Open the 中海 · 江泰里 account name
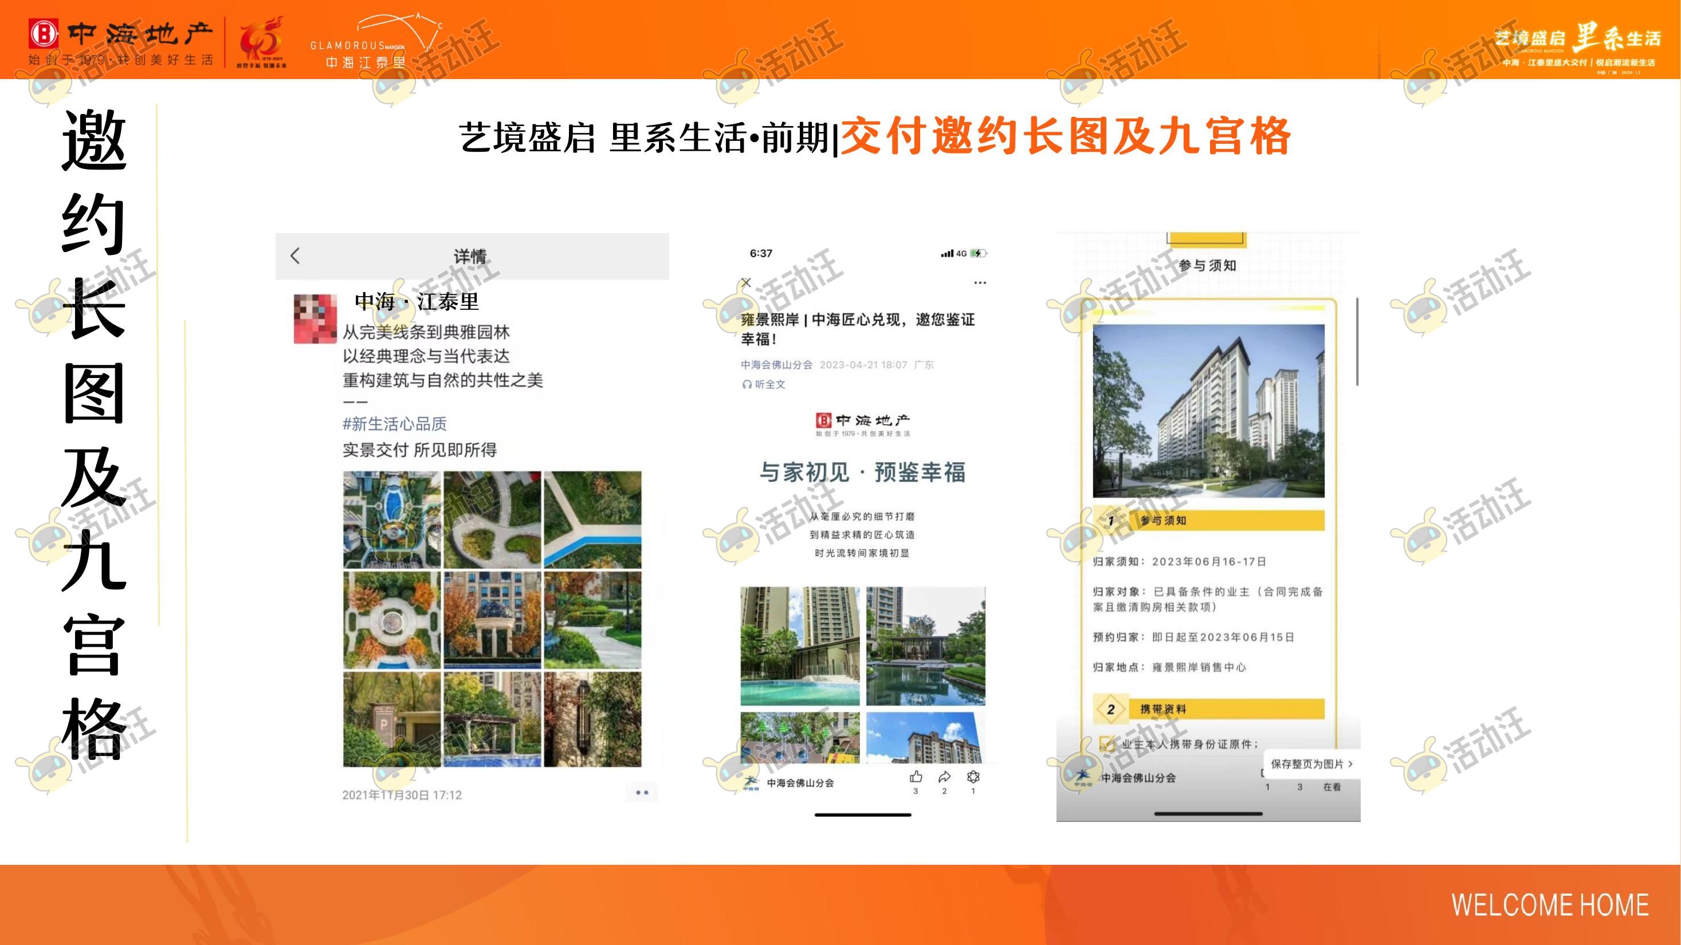Viewport: 1681px width, 945px height. click(x=417, y=301)
